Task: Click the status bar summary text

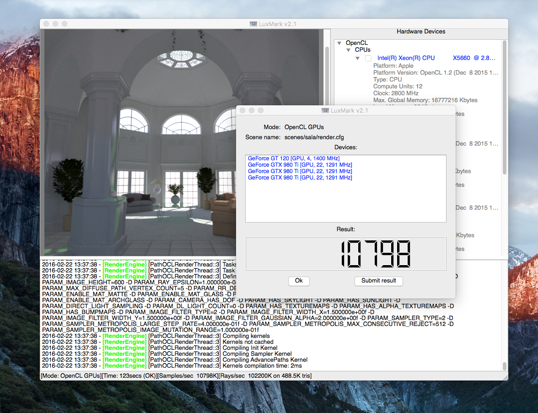Action: [176, 376]
